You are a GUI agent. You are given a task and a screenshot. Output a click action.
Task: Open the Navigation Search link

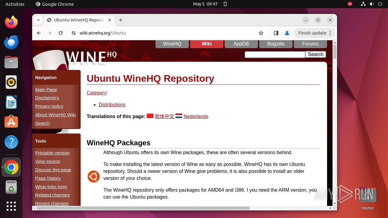[42, 123]
